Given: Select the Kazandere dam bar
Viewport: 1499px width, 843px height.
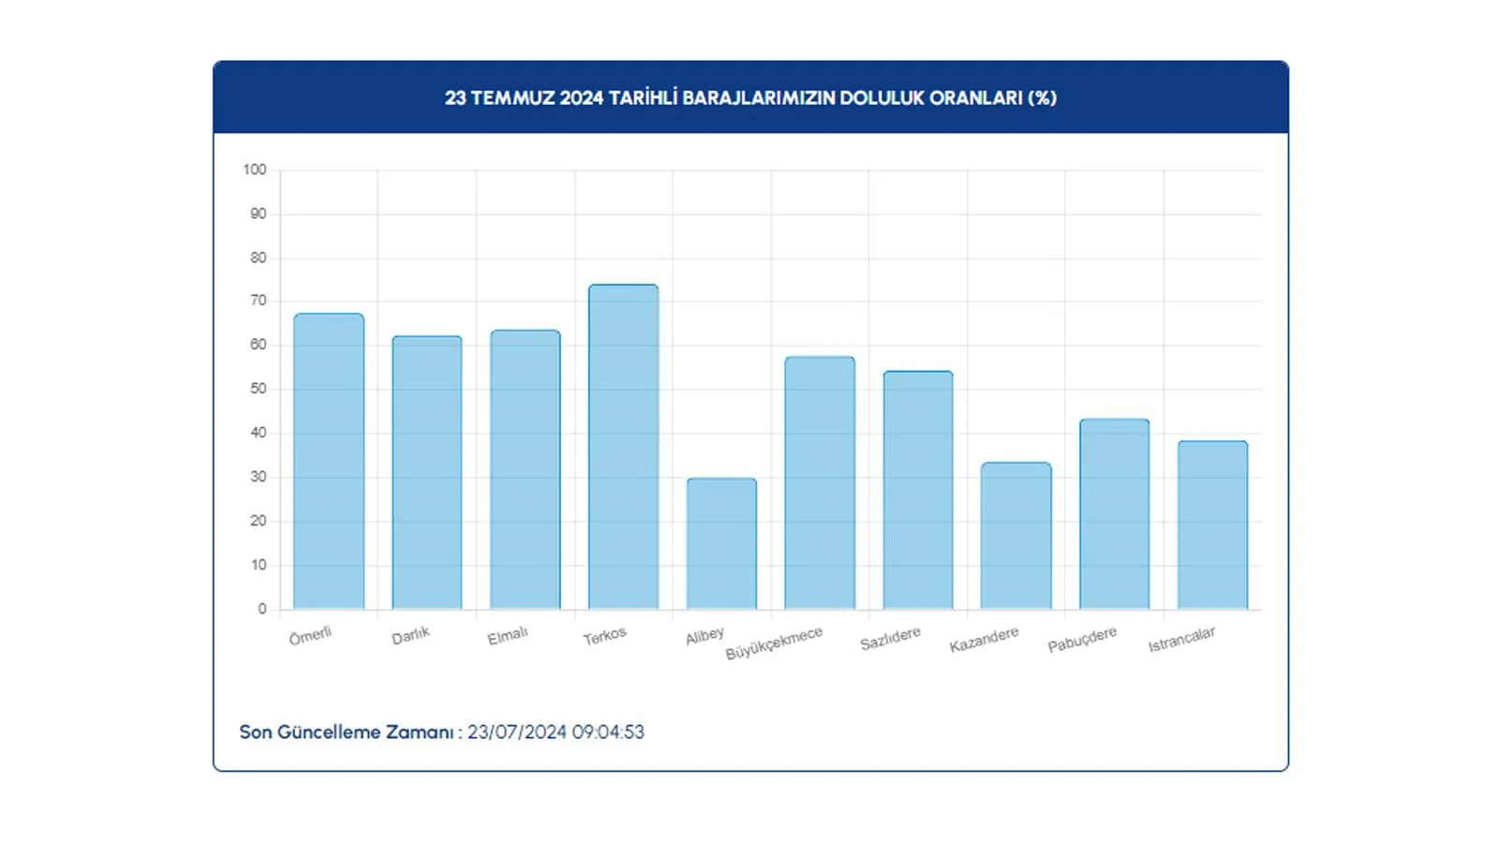Looking at the screenshot, I should [x=1016, y=534].
